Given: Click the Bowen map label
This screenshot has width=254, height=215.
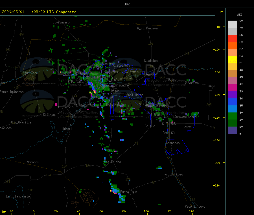Looking at the screenshot, I should (x=188, y=126).
